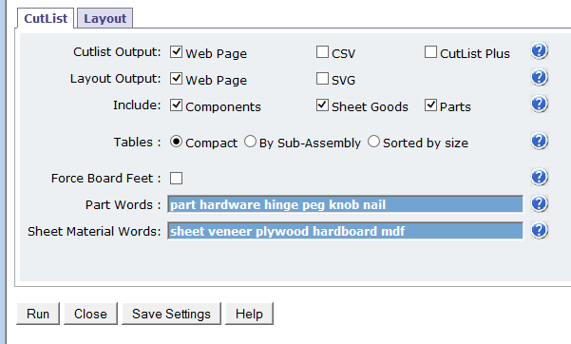Select the CutList tab
The width and height of the screenshot is (571, 344).
46,18
